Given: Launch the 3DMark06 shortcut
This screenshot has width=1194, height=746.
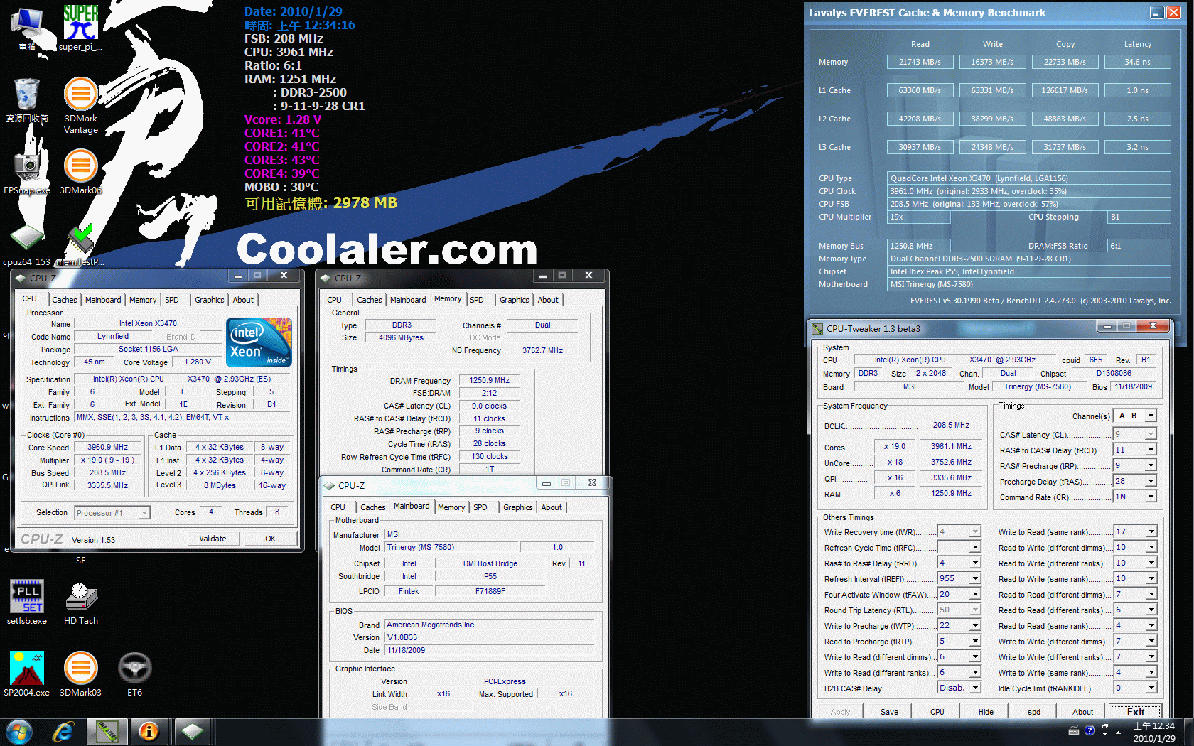Looking at the screenshot, I should pos(81,171).
